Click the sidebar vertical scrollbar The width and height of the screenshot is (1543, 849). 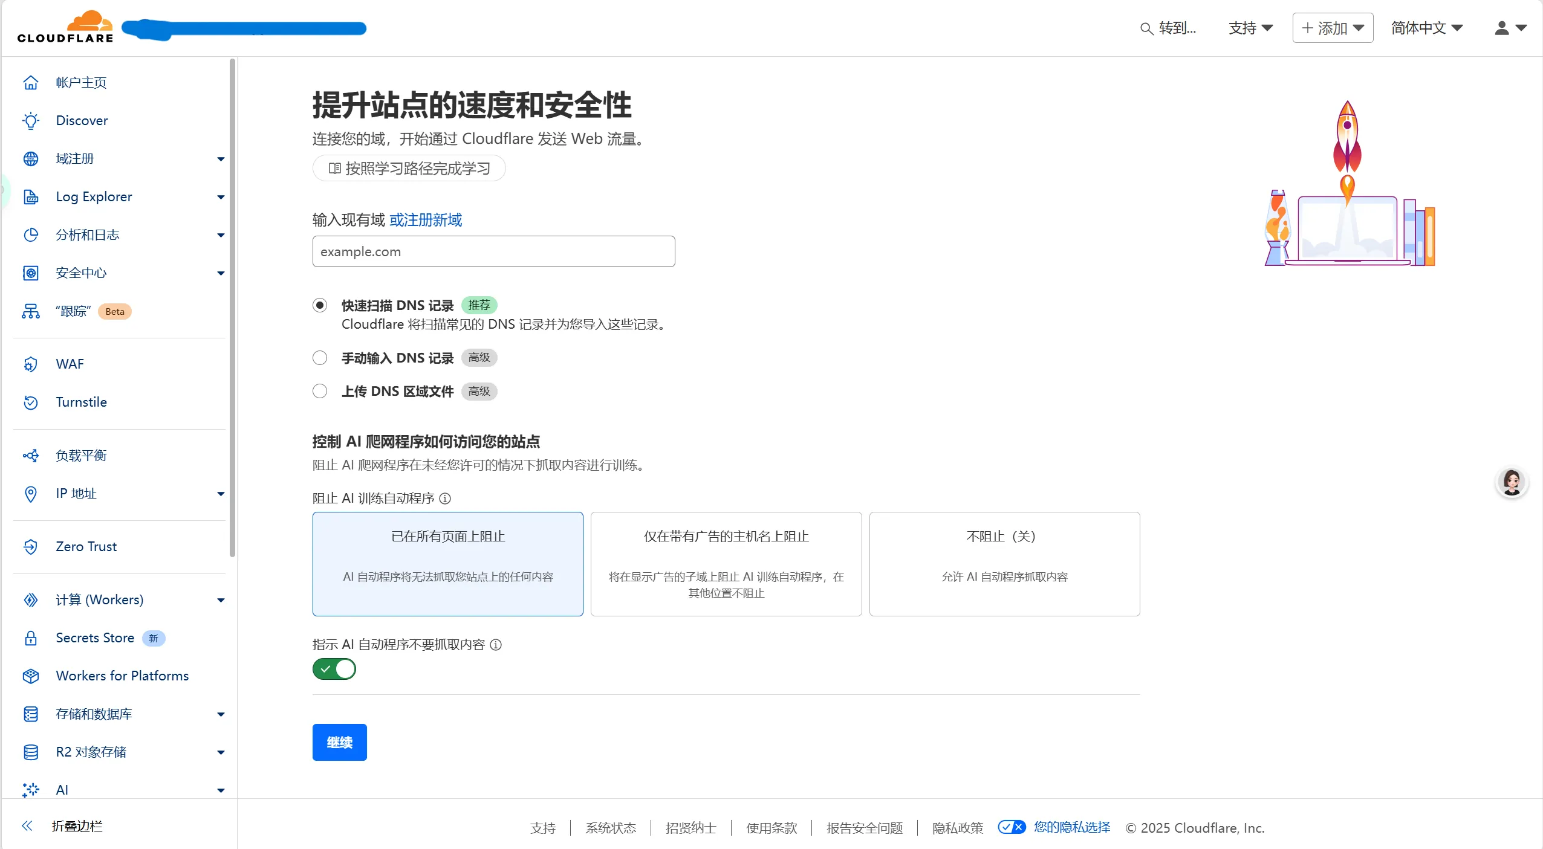(x=232, y=308)
